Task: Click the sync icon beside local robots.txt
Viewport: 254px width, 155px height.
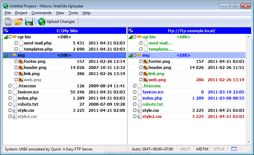Action: (x=10, y=104)
